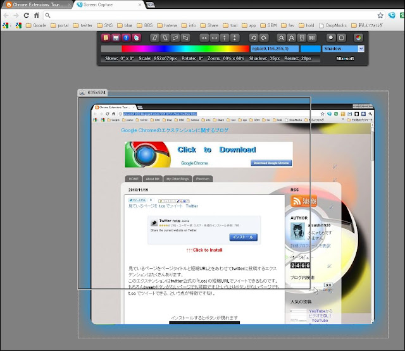Screen dimensions: 405x351
Task: Apply the left-leaning parallelogram skew tool
Action: [x=165, y=38]
